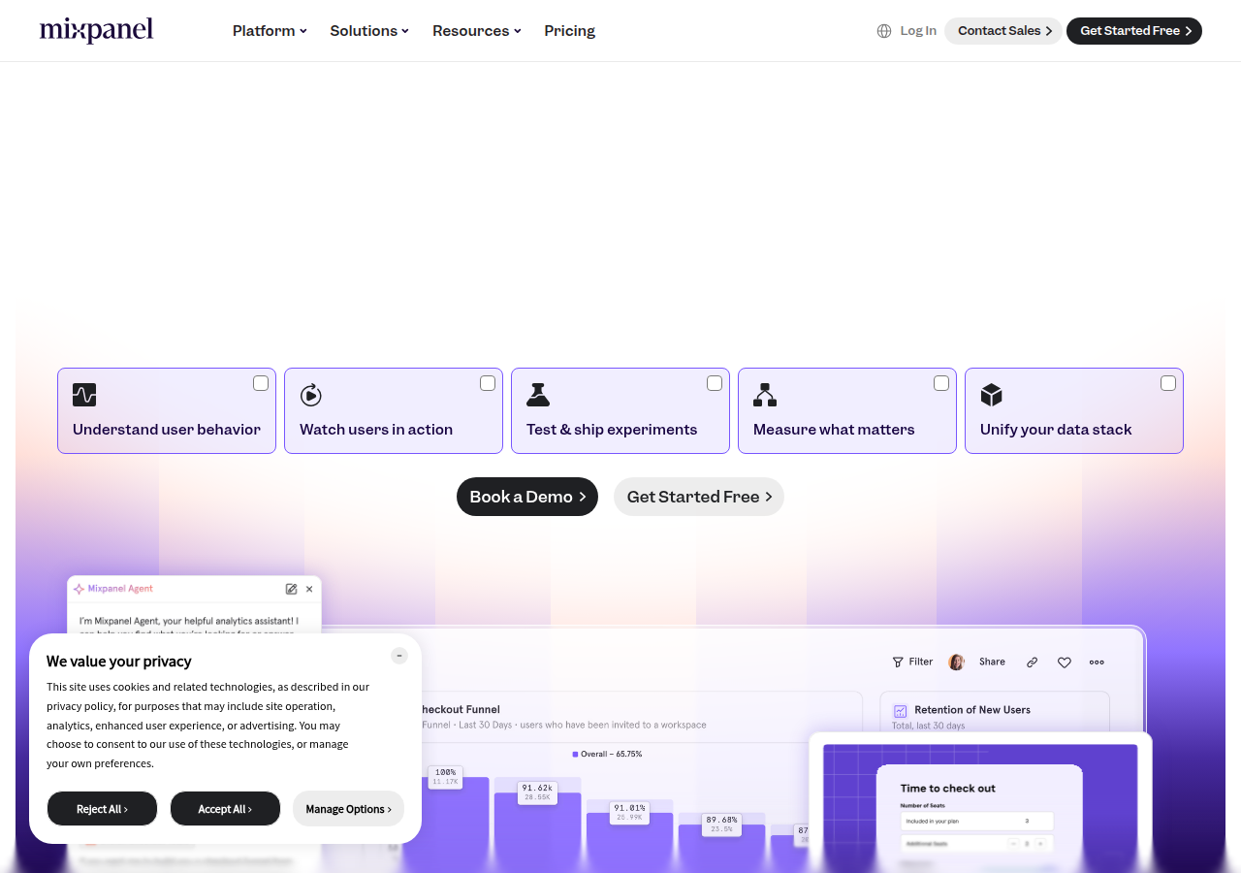Tick the Measure what matters checkbox
The height and width of the screenshot is (873, 1241).
[941, 383]
